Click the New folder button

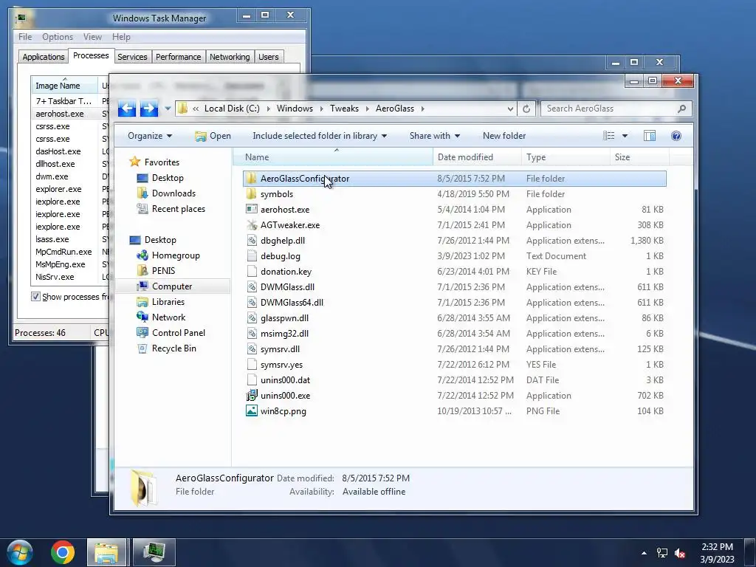pos(504,136)
